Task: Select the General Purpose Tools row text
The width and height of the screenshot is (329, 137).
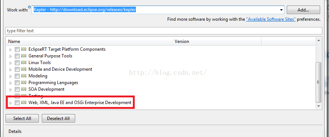Action: click(x=50, y=56)
